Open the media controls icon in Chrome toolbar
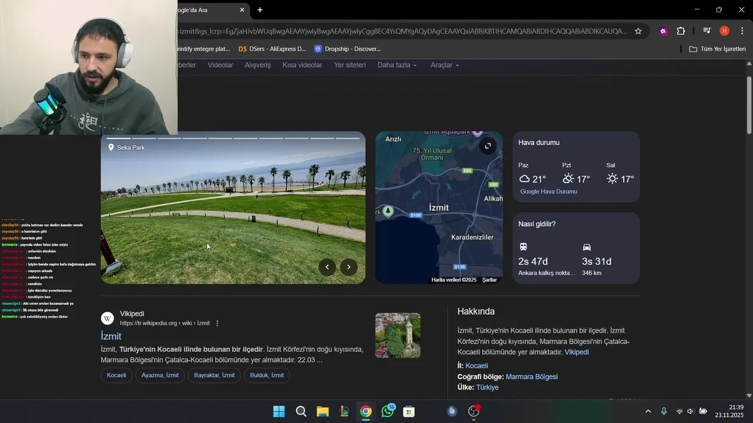This screenshot has height=423, width=753. [x=707, y=31]
